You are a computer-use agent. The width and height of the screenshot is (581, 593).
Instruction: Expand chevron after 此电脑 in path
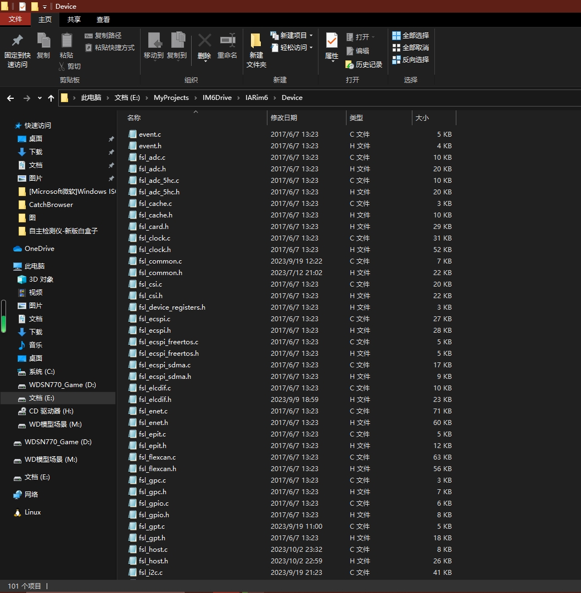[108, 98]
